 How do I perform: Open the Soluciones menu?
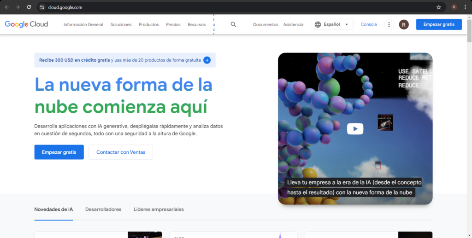coord(121,25)
